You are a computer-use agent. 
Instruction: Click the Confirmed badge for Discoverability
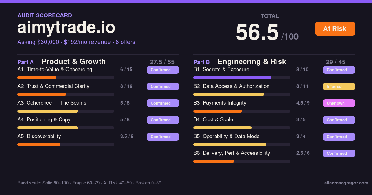point(163,136)
